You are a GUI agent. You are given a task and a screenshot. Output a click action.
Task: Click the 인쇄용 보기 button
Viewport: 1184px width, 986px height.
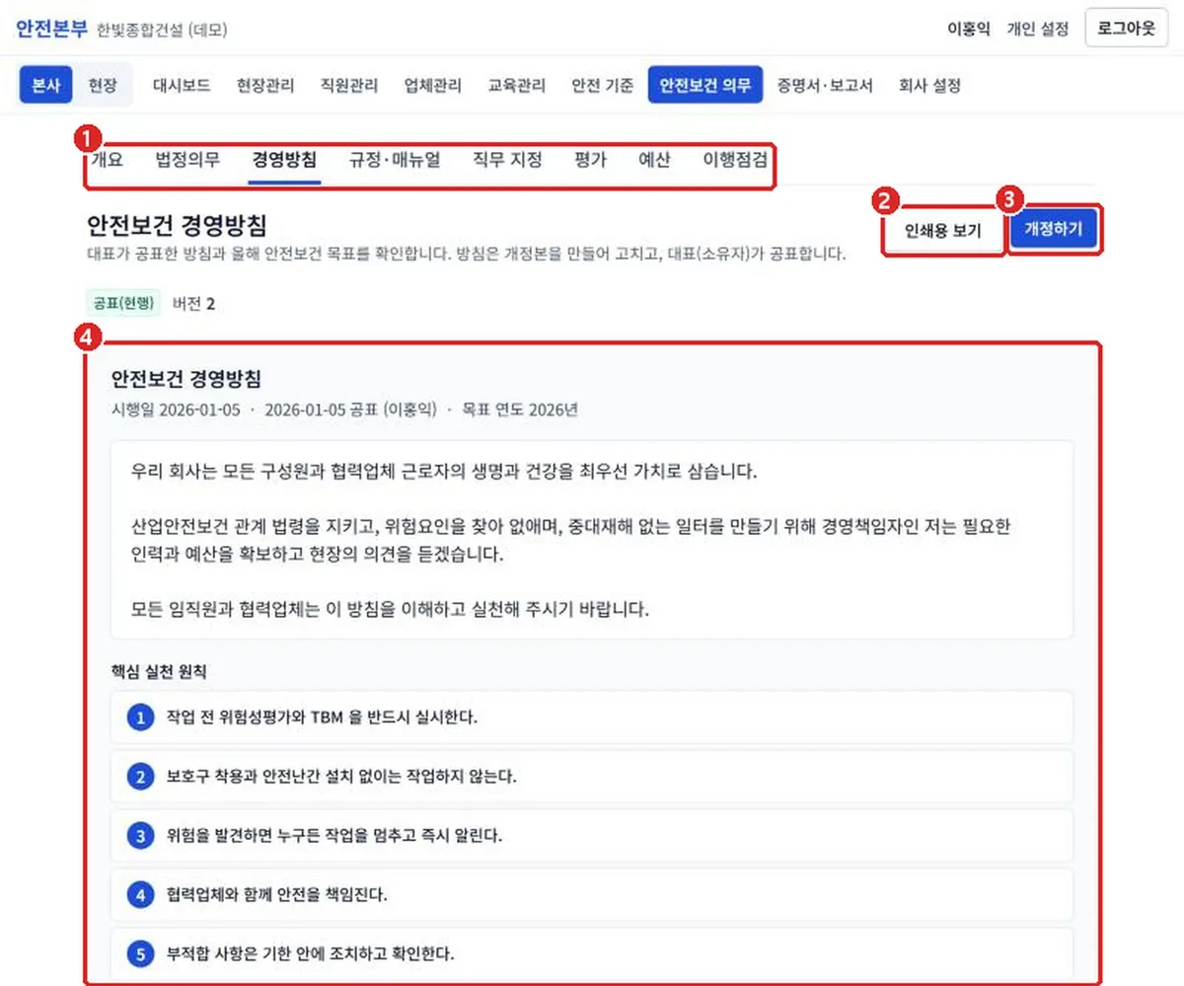click(943, 232)
